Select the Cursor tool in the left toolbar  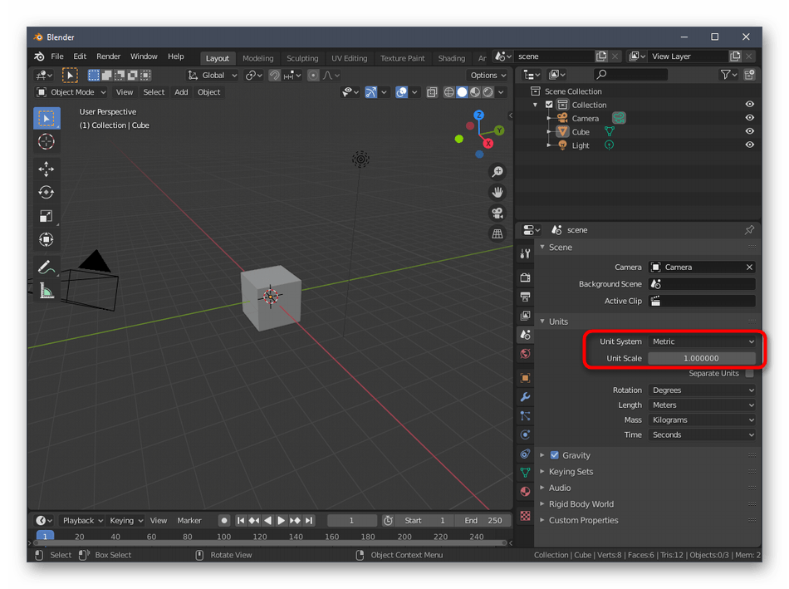pos(47,141)
